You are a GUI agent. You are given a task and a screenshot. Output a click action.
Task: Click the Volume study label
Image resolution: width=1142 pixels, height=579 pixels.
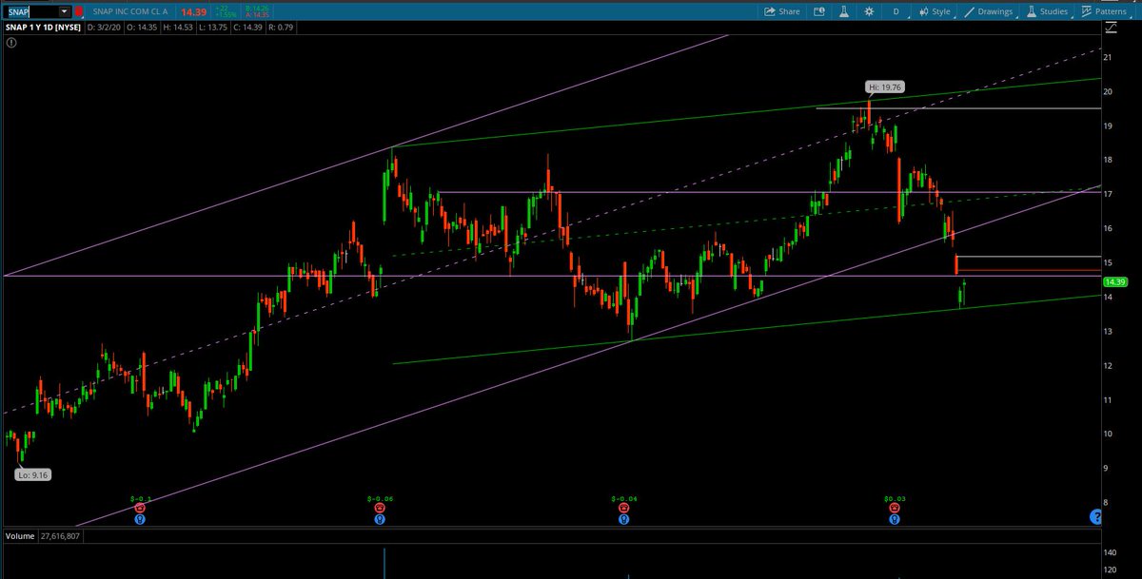[21, 536]
